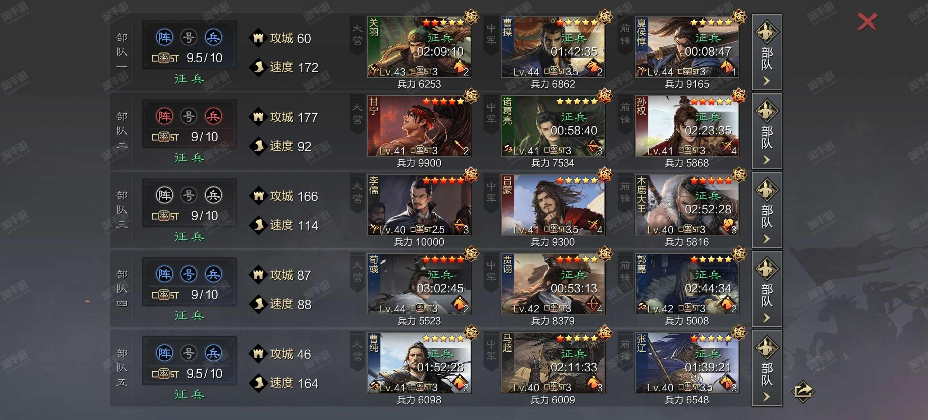Image resolution: width=928 pixels, height=420 pixels.
Task: Open 部队一 details via its arrow button
Action: click(x=767, y=52)
